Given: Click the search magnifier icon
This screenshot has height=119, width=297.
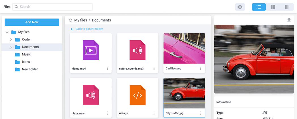Looking at the screenshot, I should click(16, 7).
